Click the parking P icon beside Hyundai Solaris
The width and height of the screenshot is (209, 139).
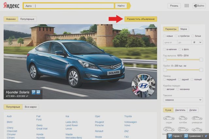point(34,92)
